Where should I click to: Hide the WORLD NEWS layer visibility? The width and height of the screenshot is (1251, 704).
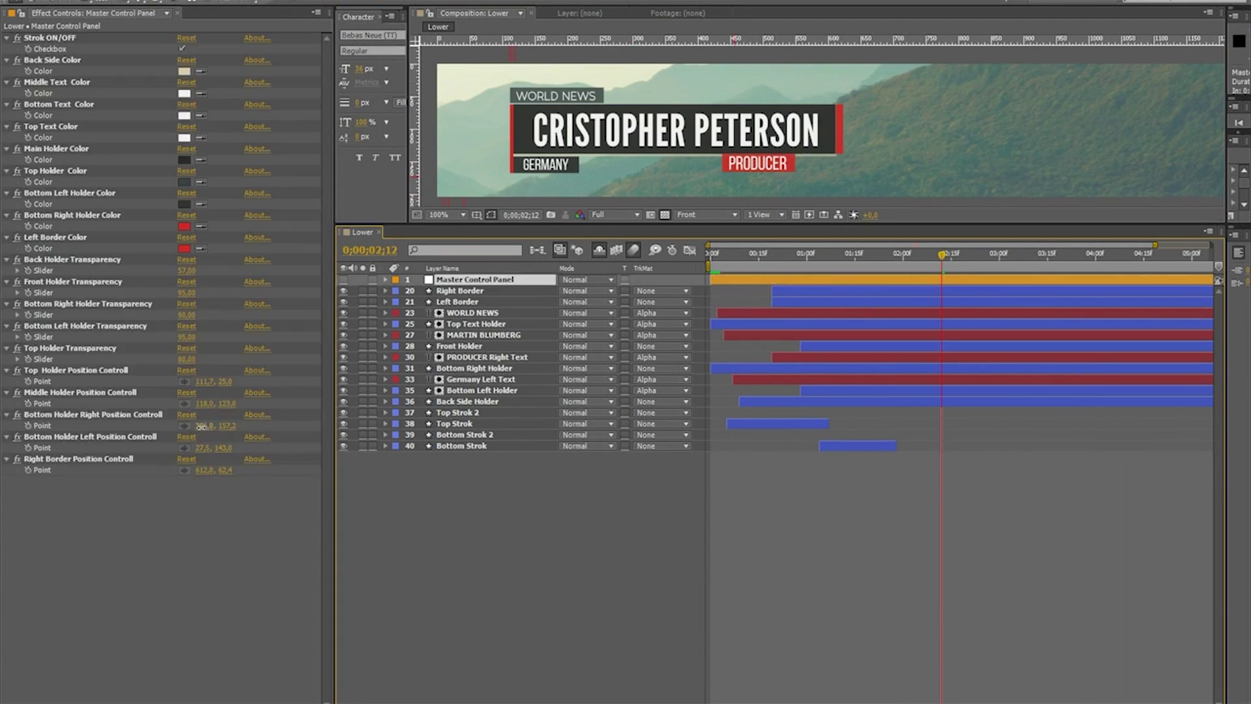(343, 314)
